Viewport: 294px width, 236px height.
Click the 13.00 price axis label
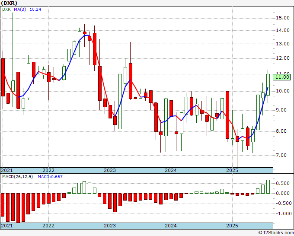pyautogui.click(x=283, y=44)
